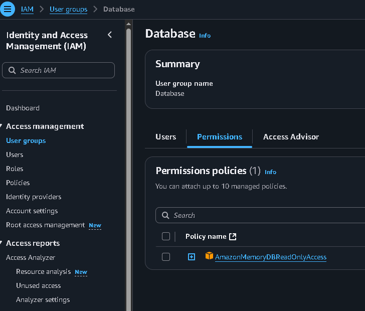
Task: Click the magnifier icon in policy search
Action: [165, 215]
